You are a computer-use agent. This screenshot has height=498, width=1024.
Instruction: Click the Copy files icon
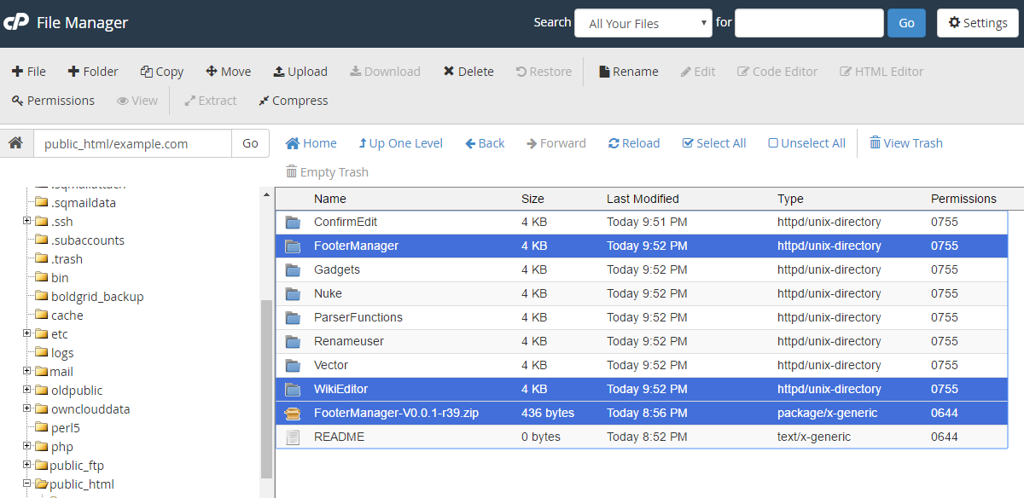click(147, 72)
